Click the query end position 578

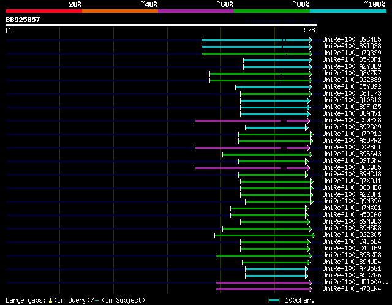[309, 30]
